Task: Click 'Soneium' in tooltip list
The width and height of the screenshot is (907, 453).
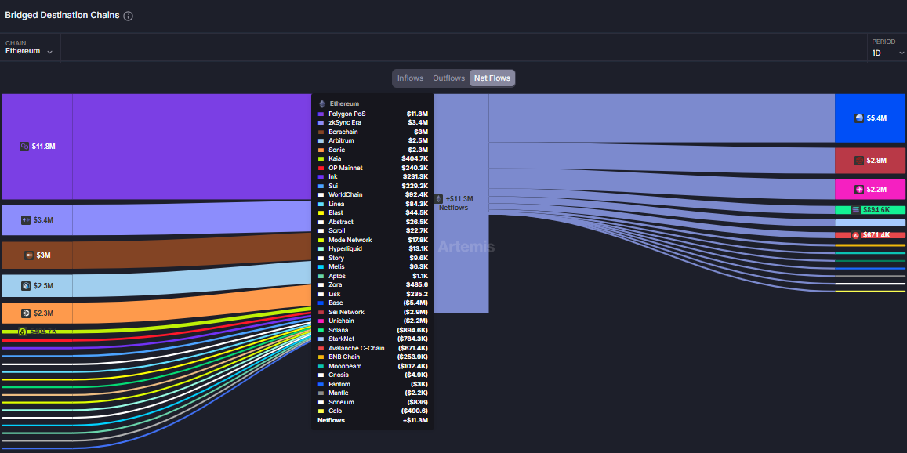Action: point(341,402)
